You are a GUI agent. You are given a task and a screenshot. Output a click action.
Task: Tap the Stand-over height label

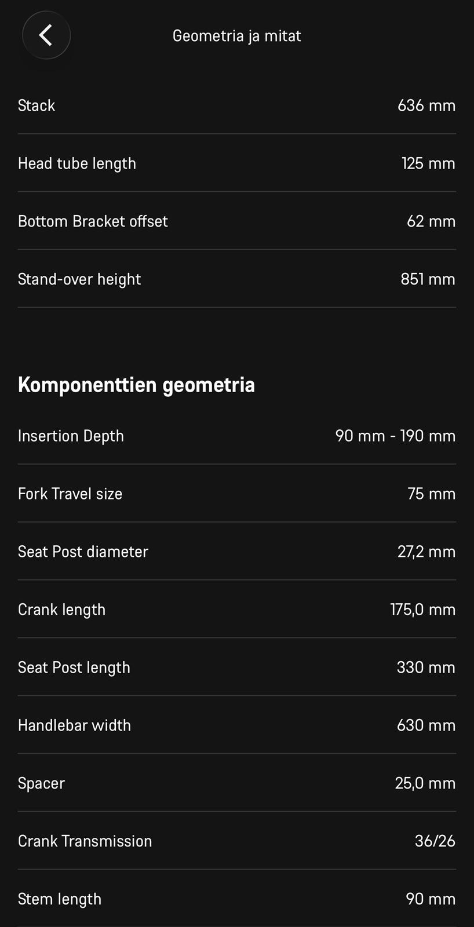(x=79, y=279)
